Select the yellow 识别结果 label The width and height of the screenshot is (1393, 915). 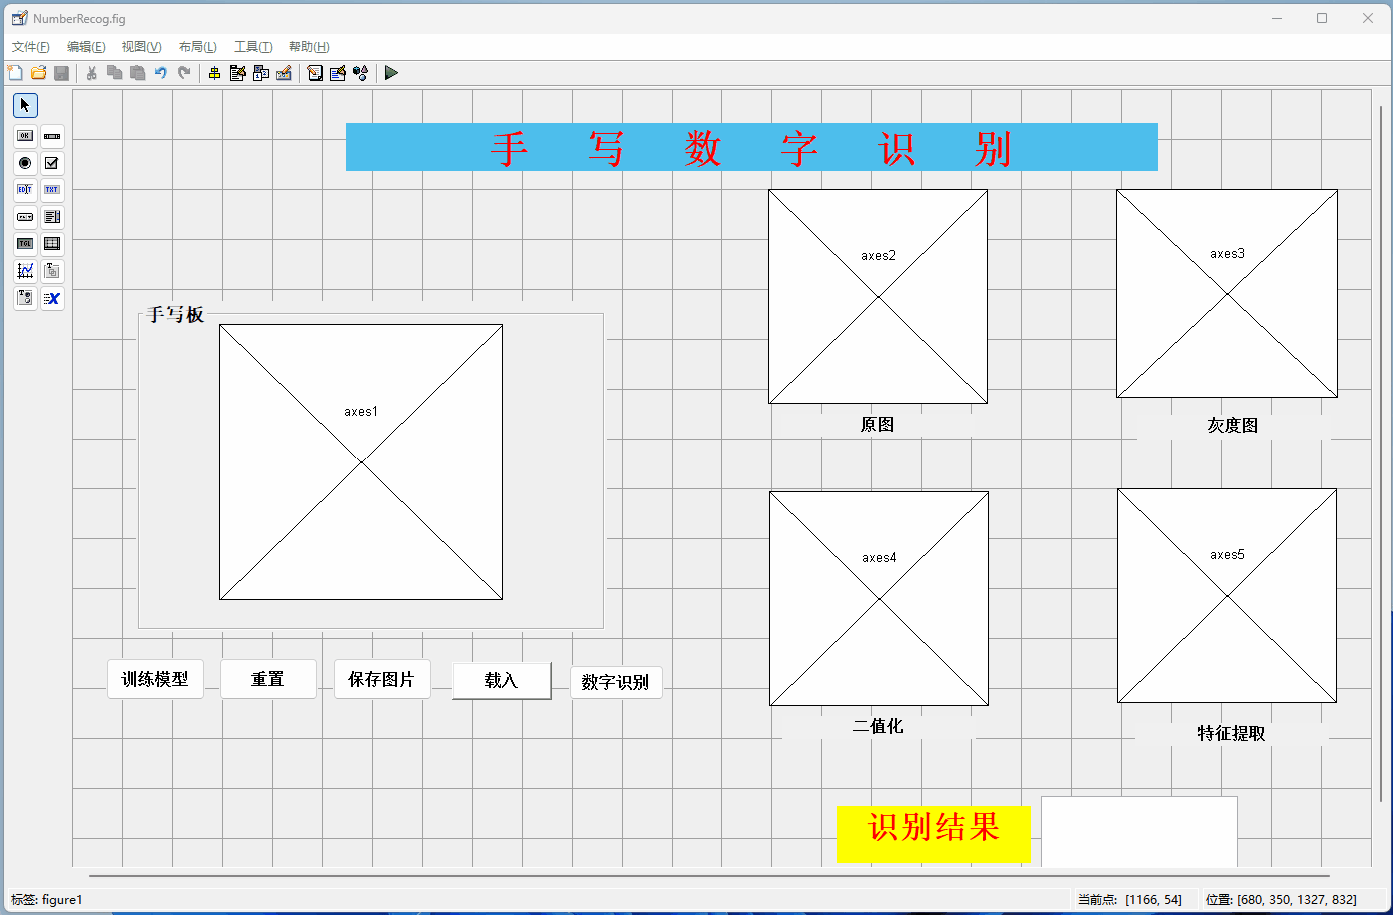click(933, 833)
